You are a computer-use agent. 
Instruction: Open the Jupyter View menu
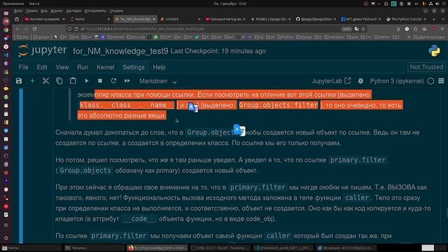pyautogui.click(x=62, y=67)
